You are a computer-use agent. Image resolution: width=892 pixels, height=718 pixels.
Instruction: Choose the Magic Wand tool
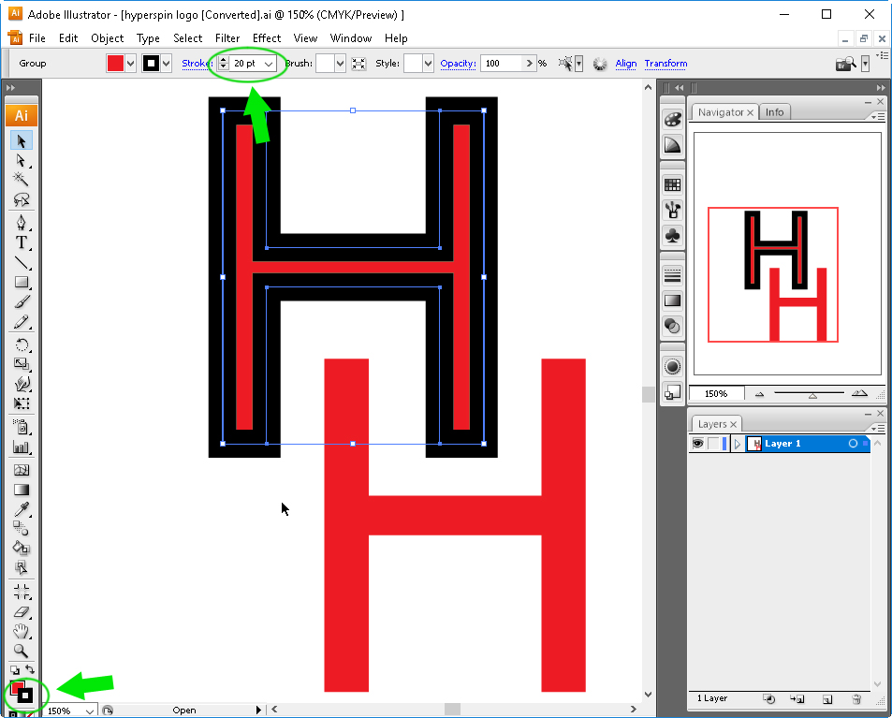tap(21, 179)
